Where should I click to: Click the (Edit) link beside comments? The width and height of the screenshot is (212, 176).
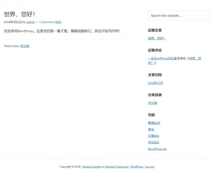tap(58, 22)
